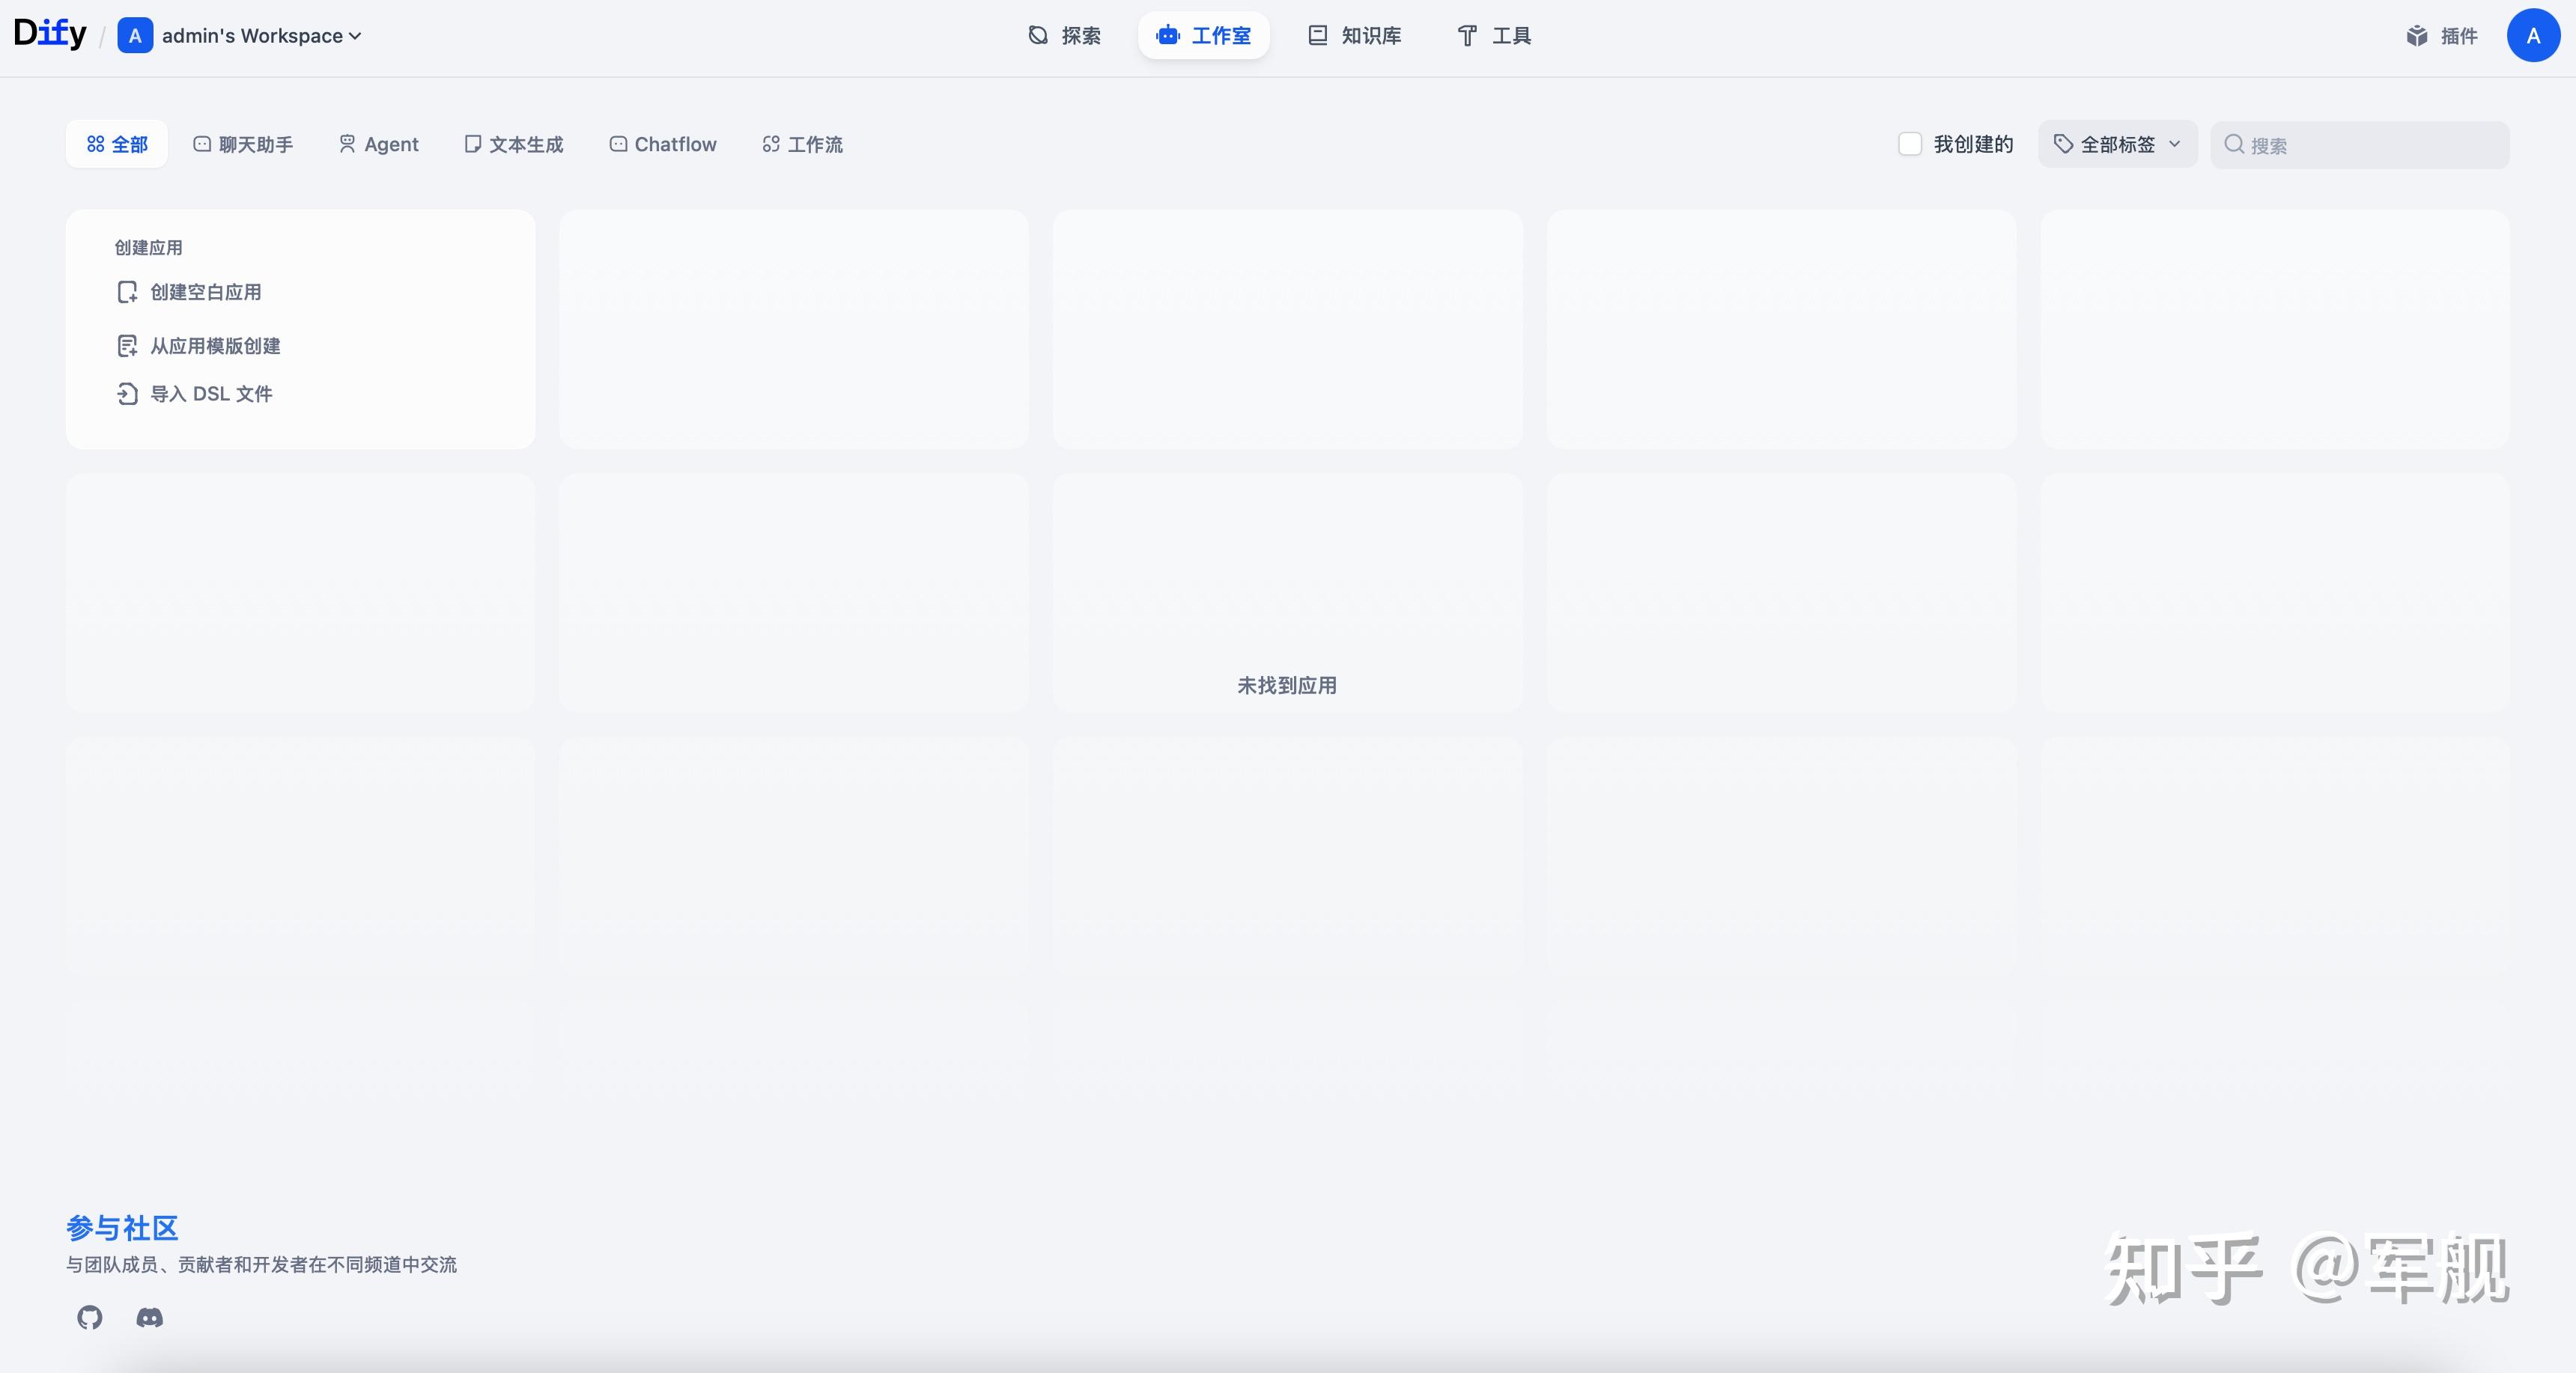
Task: Filter apps by 聊天助手
Action: (243, 144)
